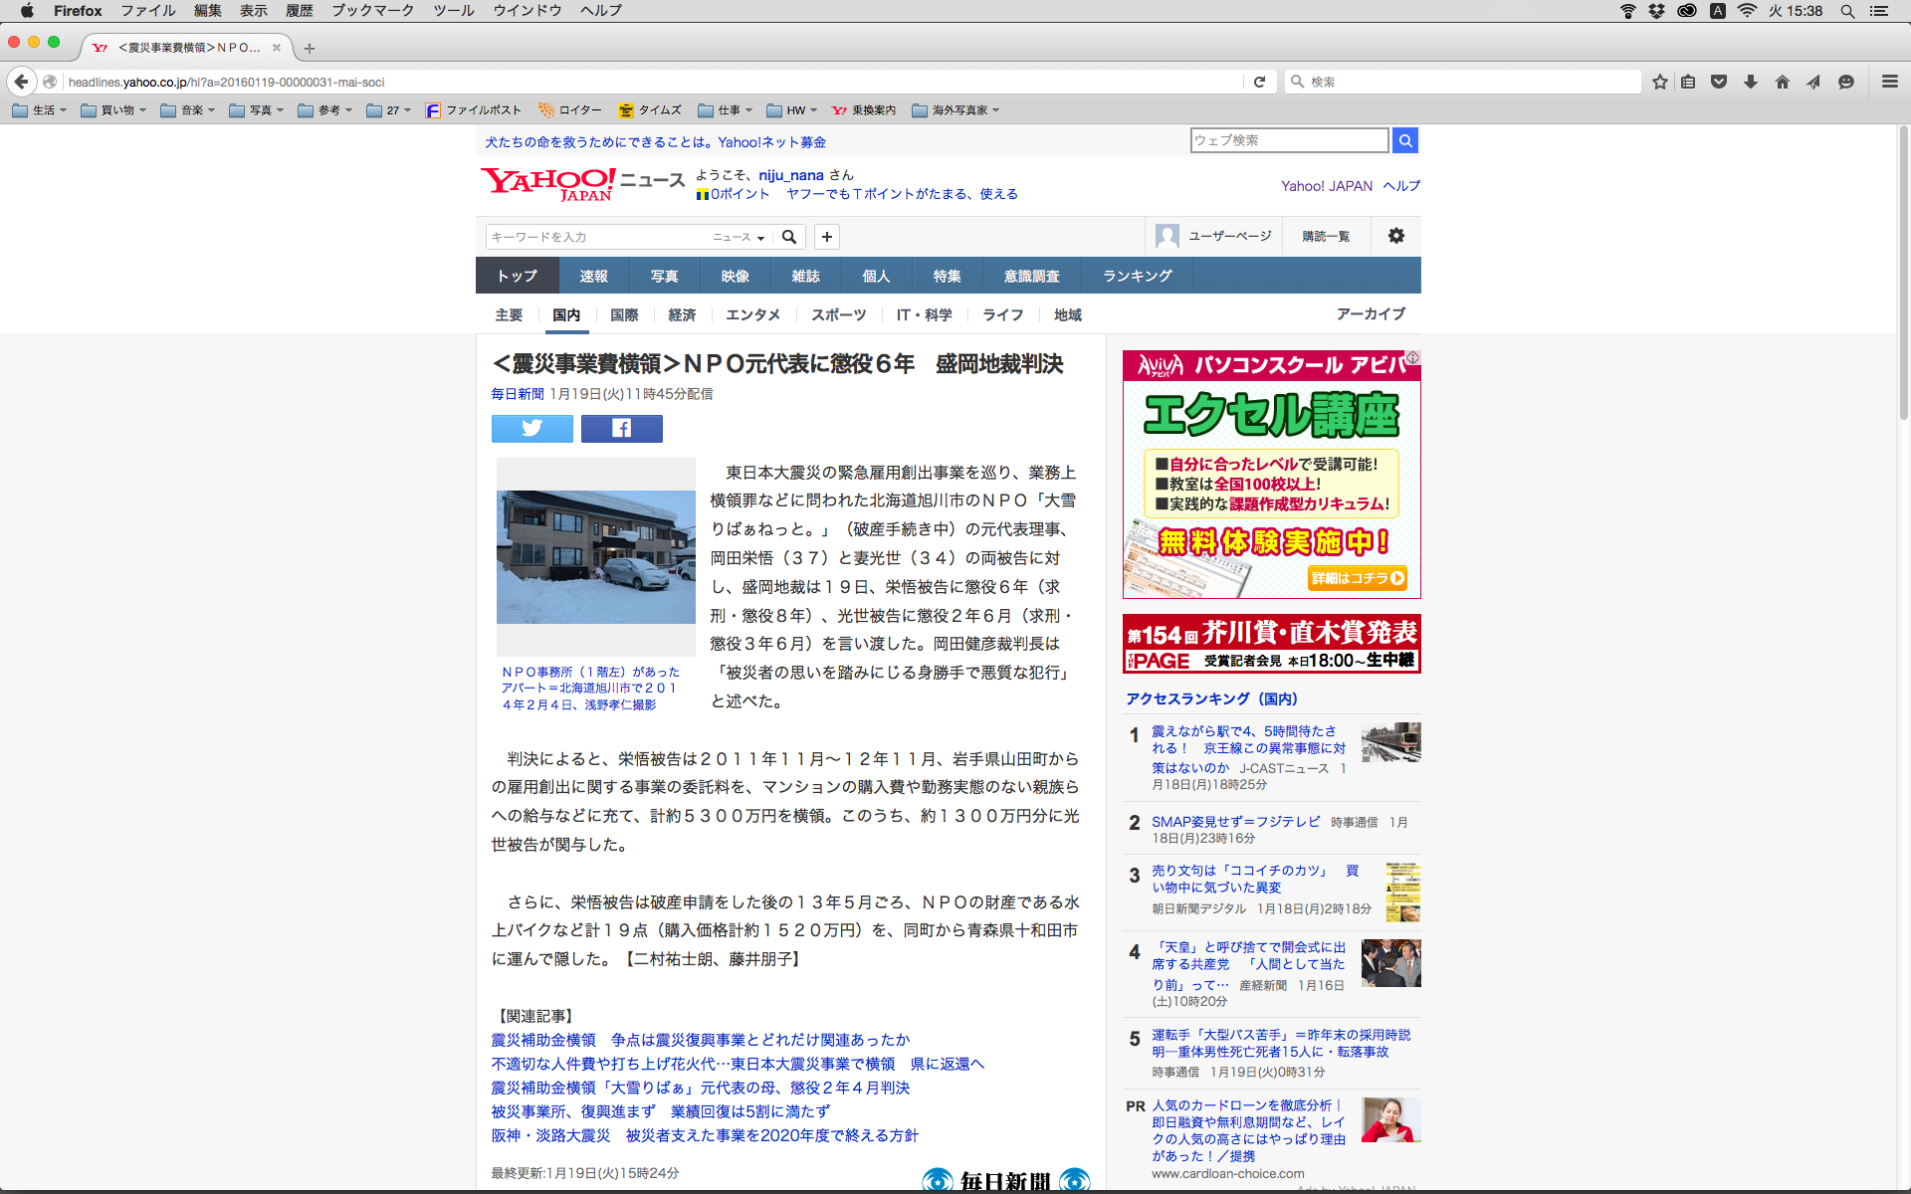
Task: Click the Facebook share button
Action: [x=621, y=428]
